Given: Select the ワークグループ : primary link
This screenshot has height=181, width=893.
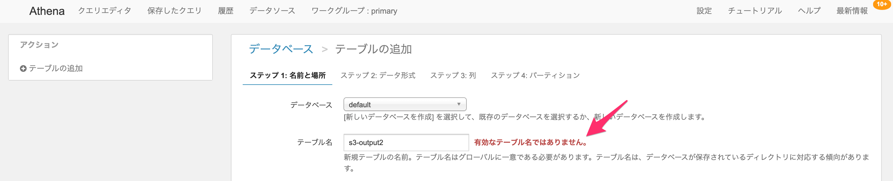Looking at the screenshot, I should pyautogui.click(x=354, y=11).
